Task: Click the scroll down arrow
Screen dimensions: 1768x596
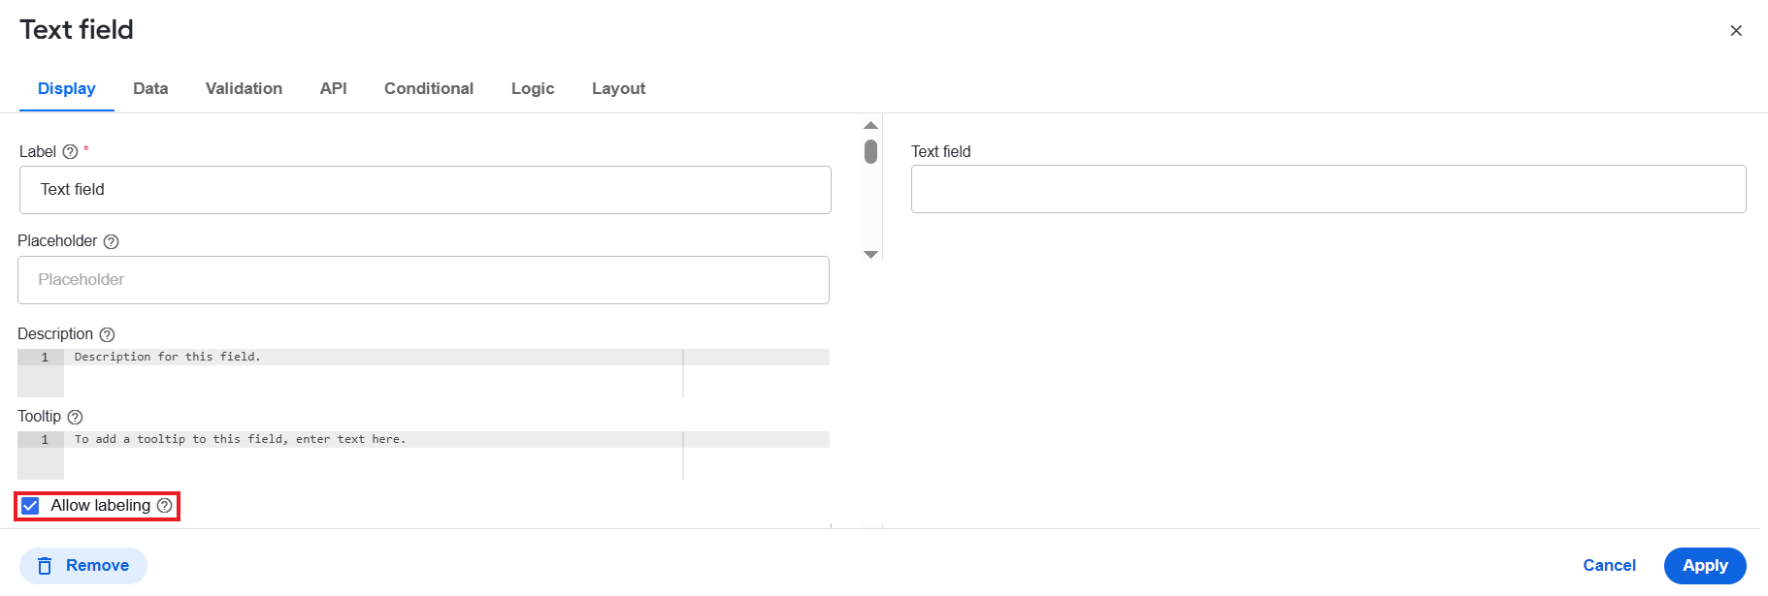Action: [x=870, y=254]
